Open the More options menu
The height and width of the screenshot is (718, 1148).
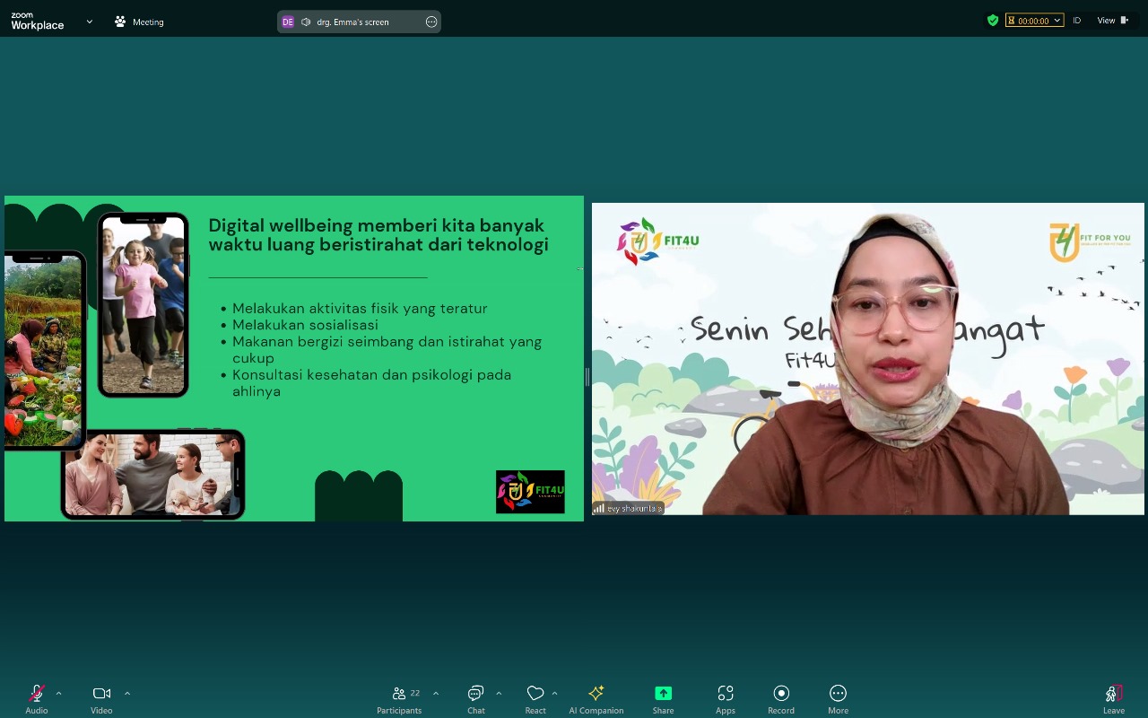[x=838, y=694]
